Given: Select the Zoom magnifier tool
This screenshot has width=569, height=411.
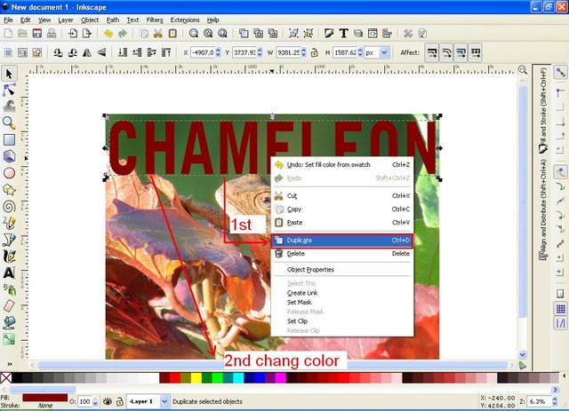Looking at the screenshot, I should coord(9,123).
